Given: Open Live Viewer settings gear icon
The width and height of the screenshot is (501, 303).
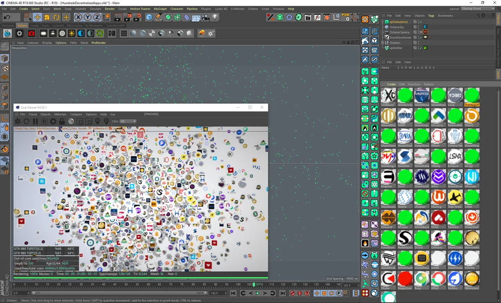Looking at the screenshot, I should click(x=53, y=121).
